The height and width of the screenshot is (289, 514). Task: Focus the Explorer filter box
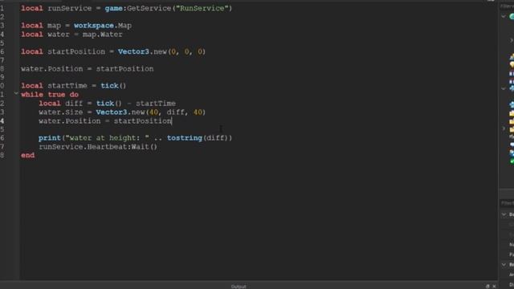tap(507, 6)
